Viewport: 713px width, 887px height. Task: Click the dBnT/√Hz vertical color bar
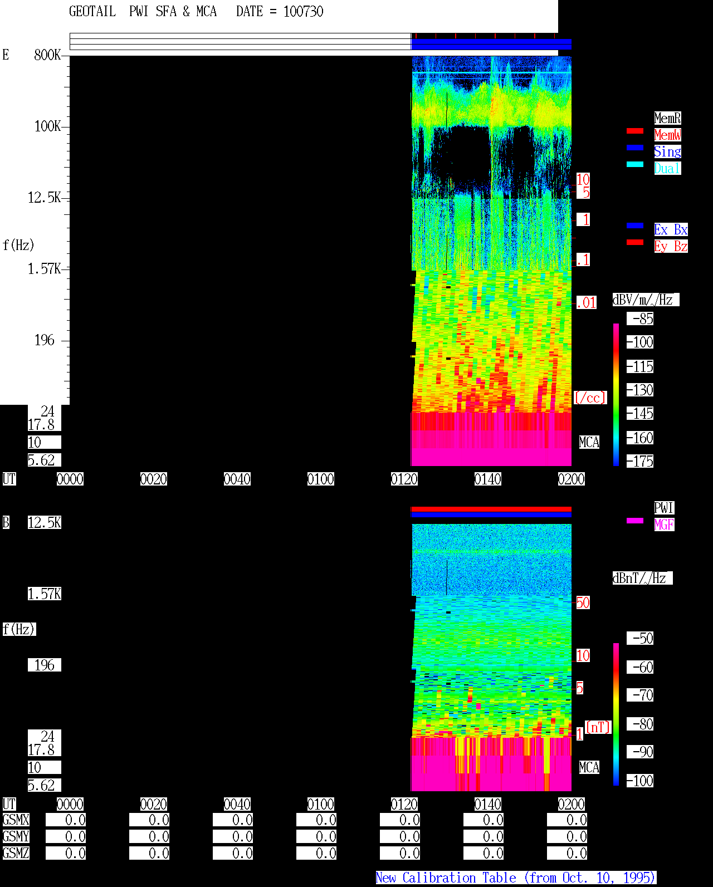616,714
